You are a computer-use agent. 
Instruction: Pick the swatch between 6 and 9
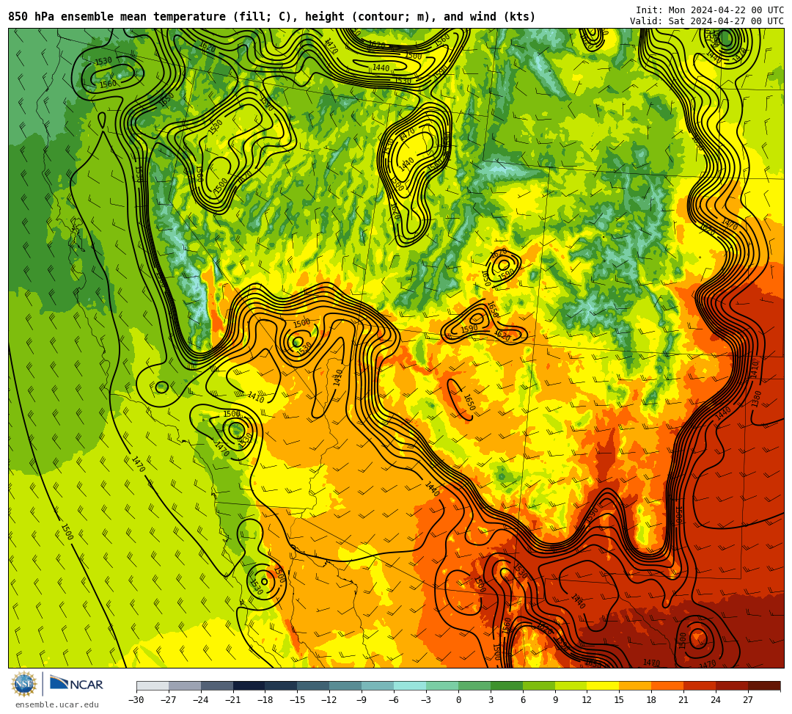tap(539, 685)
